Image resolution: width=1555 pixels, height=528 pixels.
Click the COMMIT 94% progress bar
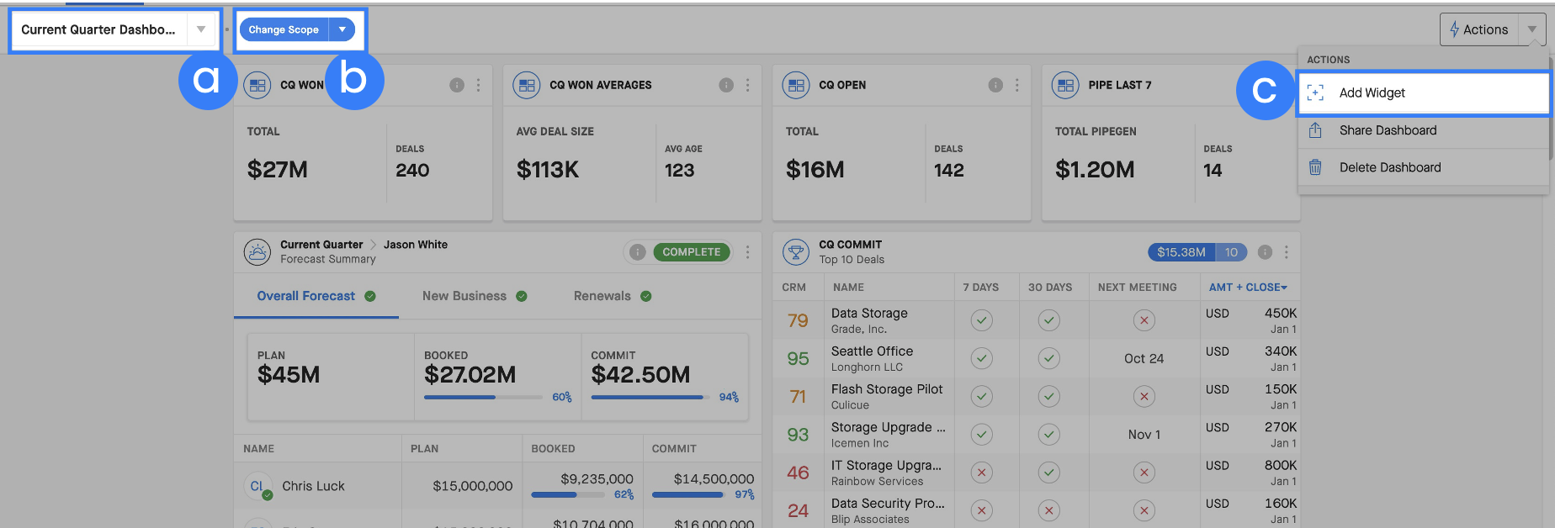pyautogui.click(x=650, y=397)
